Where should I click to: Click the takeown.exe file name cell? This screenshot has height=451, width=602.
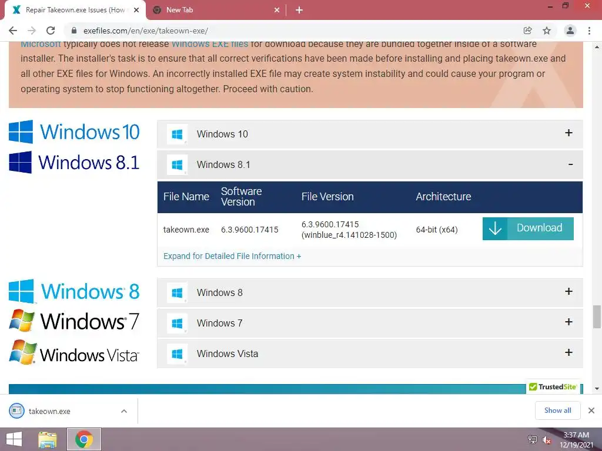coord(186,230)
